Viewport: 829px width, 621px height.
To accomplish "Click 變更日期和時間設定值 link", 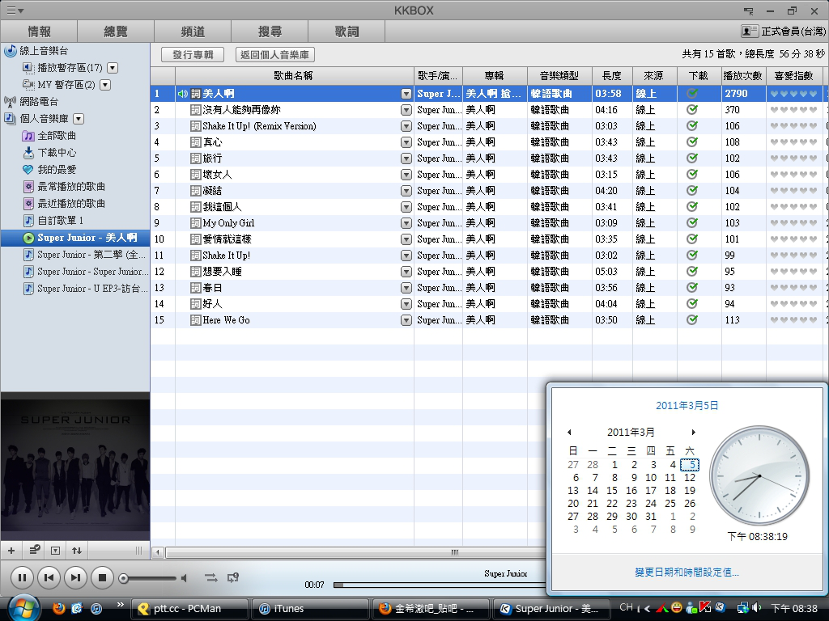I will [687, 572].
